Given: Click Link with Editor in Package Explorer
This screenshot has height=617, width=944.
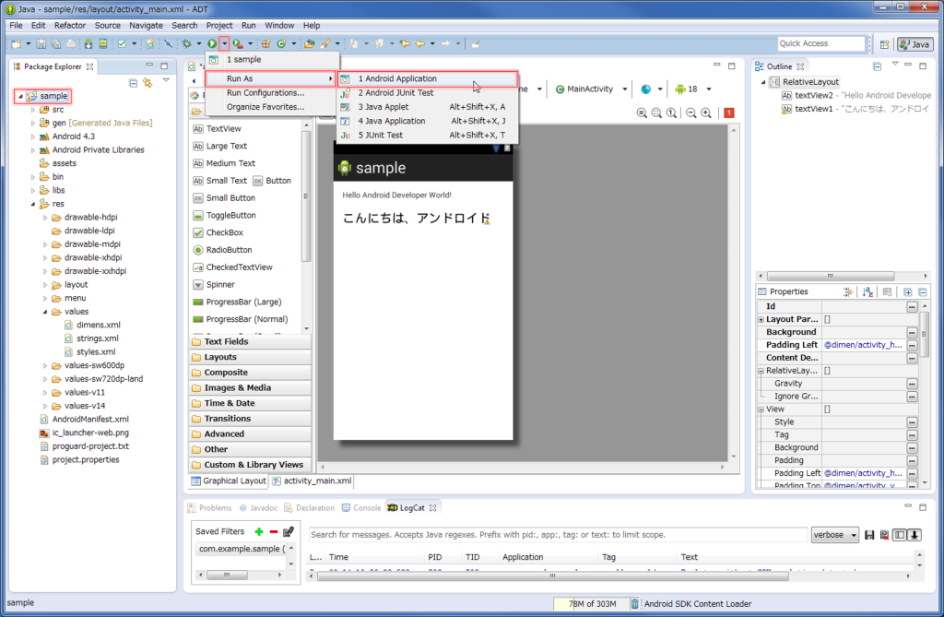Looking at the screenshot, I should pyautogui.click(x=147, y=83).
